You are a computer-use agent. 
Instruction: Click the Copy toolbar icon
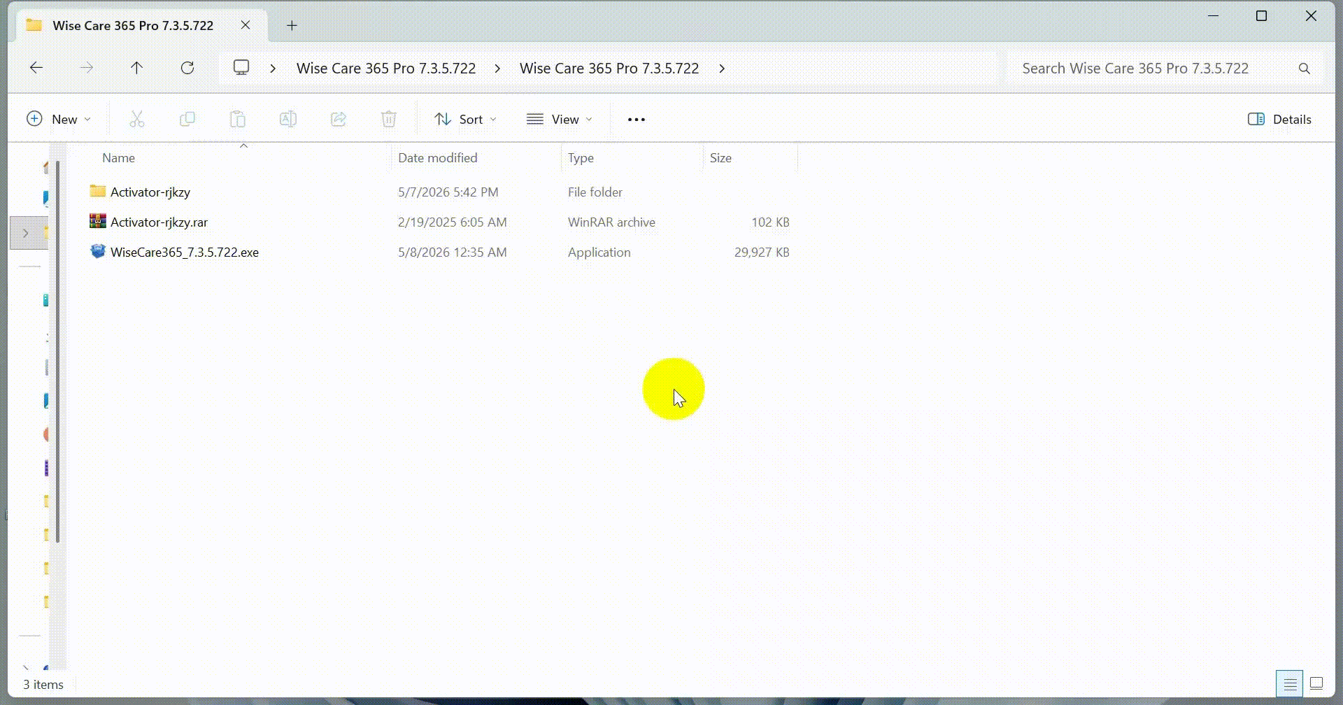tap(187, 120)
